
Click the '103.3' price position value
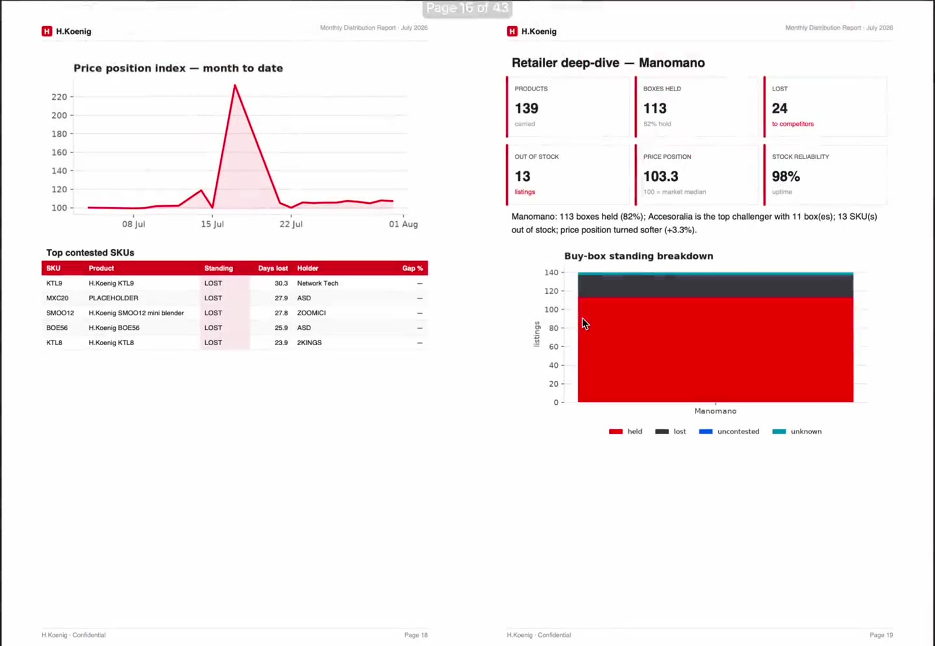(x=661, y=176)
